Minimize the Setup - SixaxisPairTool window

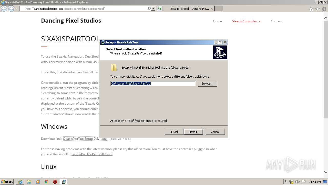pos(216,42)
